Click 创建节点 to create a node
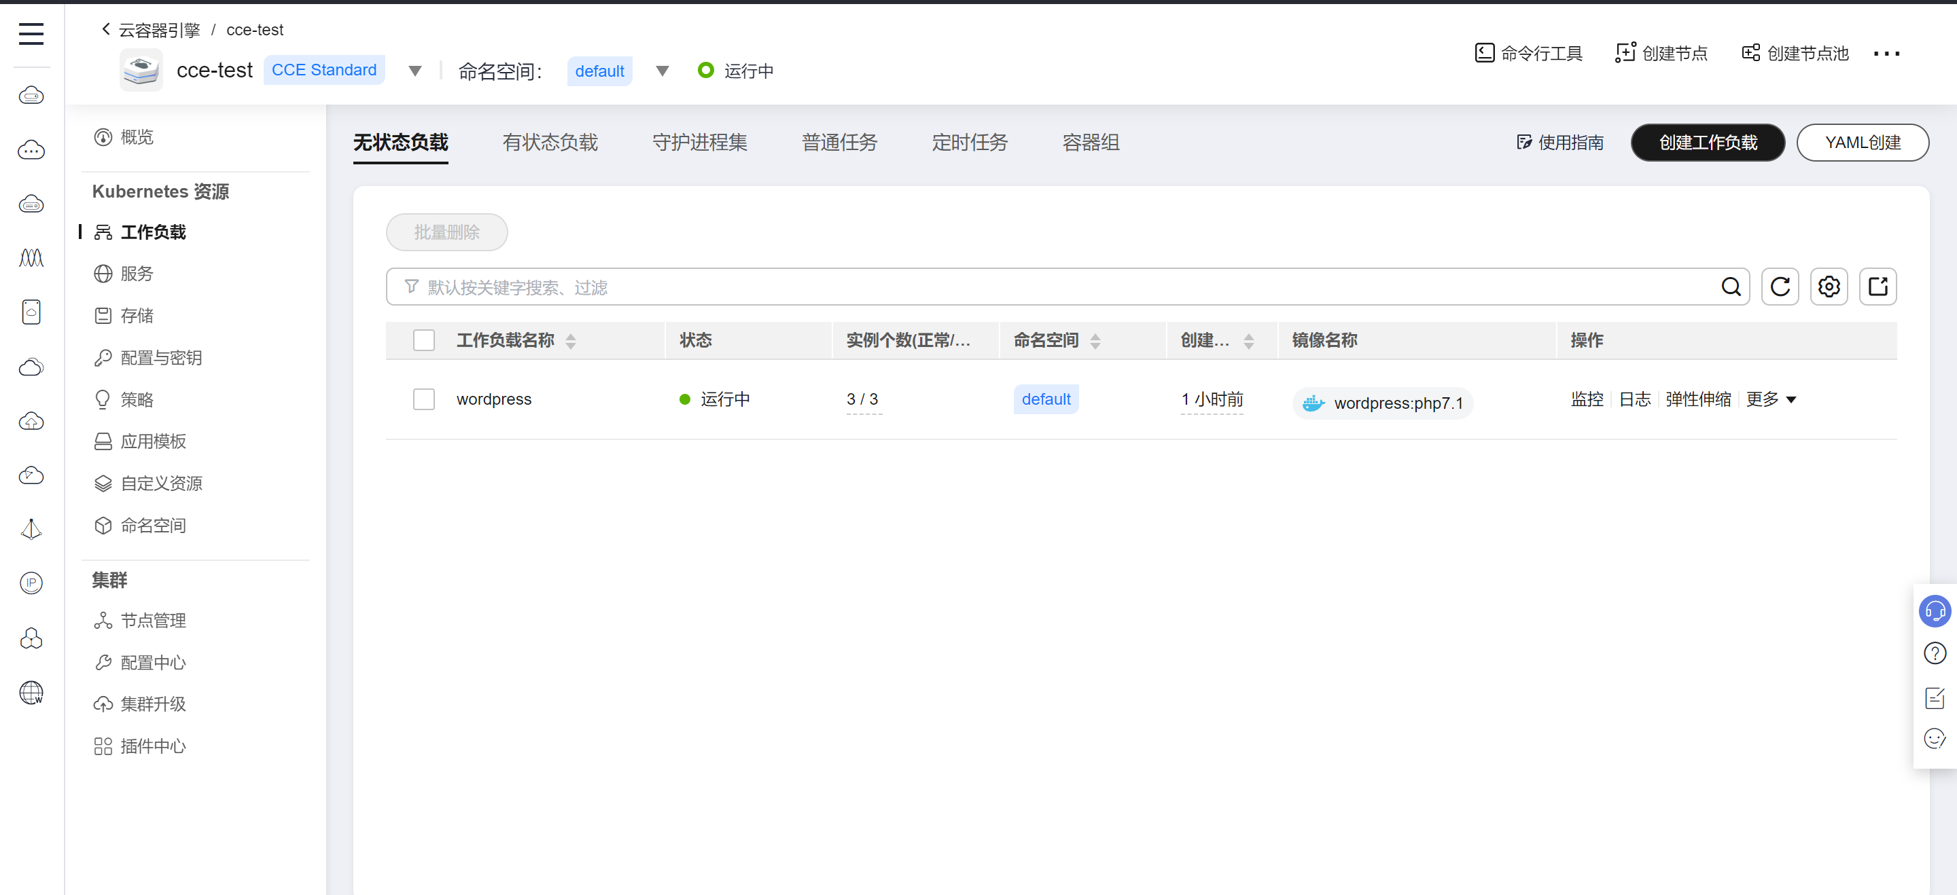The image size is (1957, 895). [1661, 53]
